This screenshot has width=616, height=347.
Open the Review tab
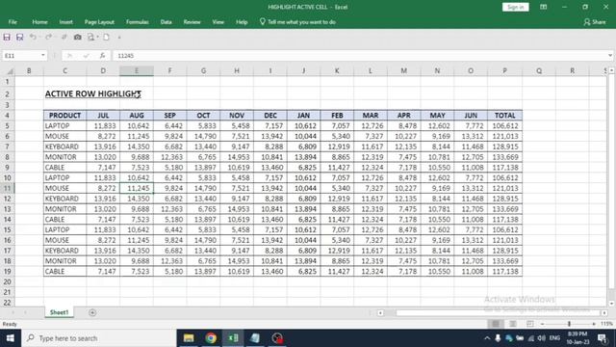(192, 22)
